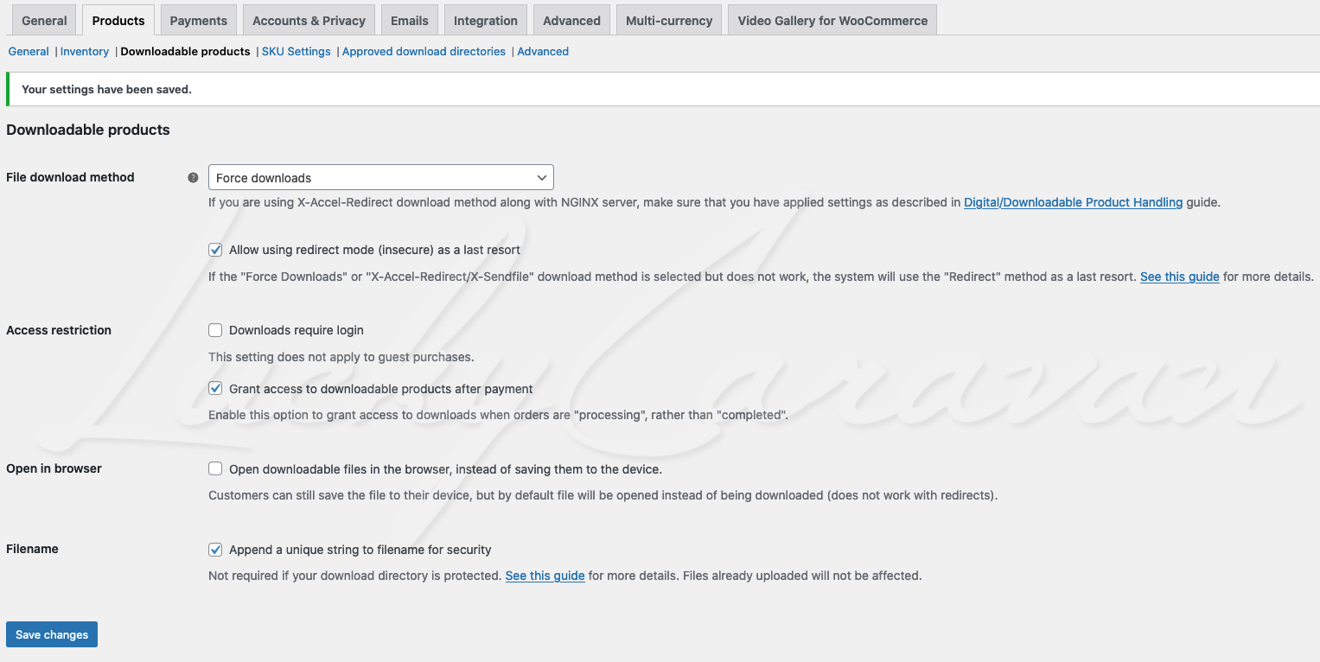Follow the Digital/Downloadable Product Handling guide link

1073,202
